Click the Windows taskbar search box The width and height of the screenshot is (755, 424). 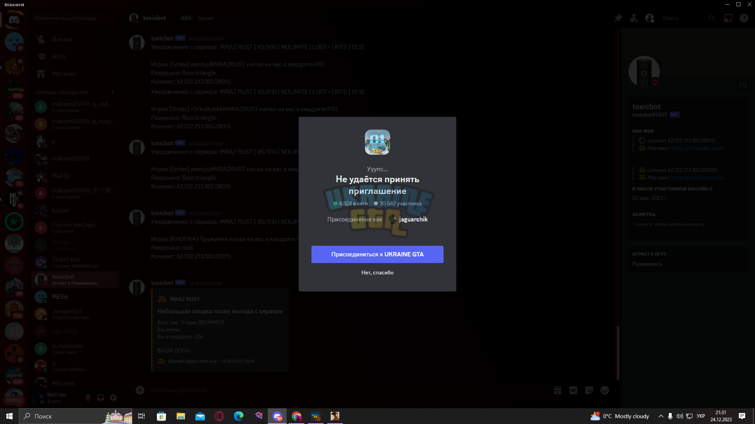[x=75, y=416]
